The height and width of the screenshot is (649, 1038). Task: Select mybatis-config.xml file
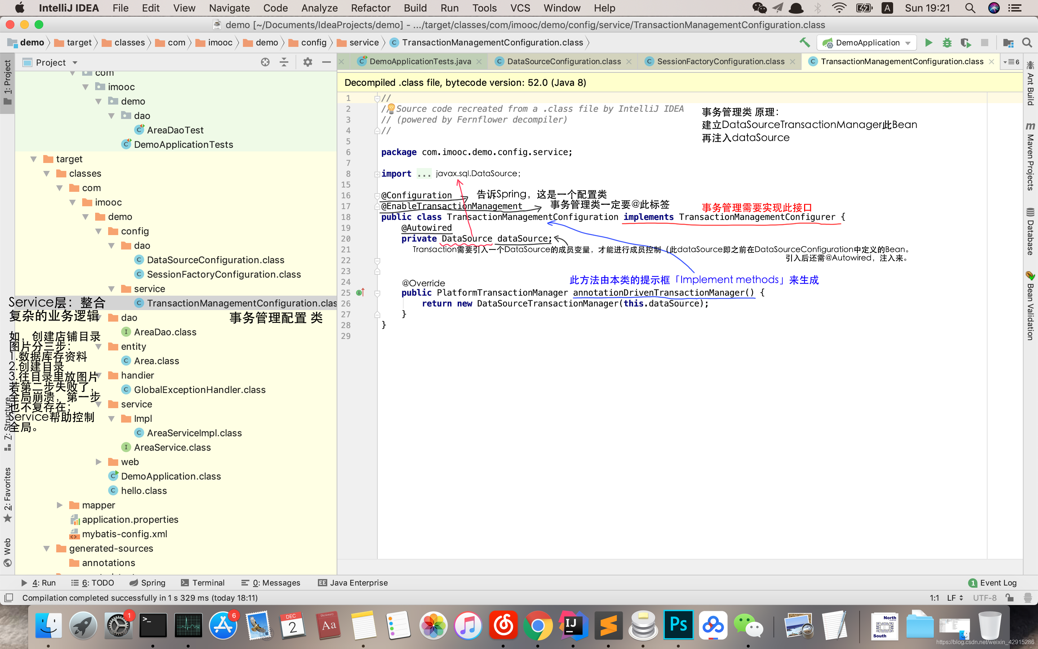124,534
